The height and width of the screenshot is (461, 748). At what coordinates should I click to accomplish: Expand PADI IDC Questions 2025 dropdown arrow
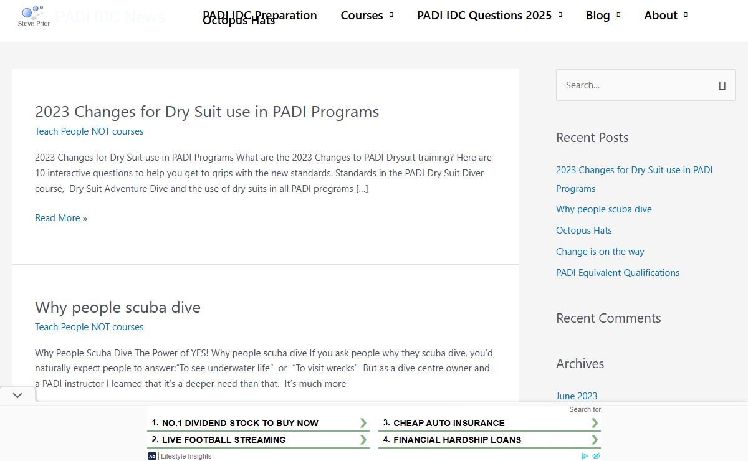pos(560,15)
